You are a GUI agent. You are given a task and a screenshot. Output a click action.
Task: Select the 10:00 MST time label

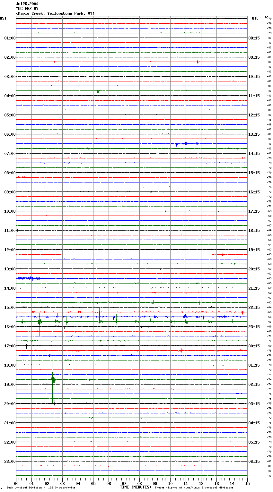[x=10, y=211]
